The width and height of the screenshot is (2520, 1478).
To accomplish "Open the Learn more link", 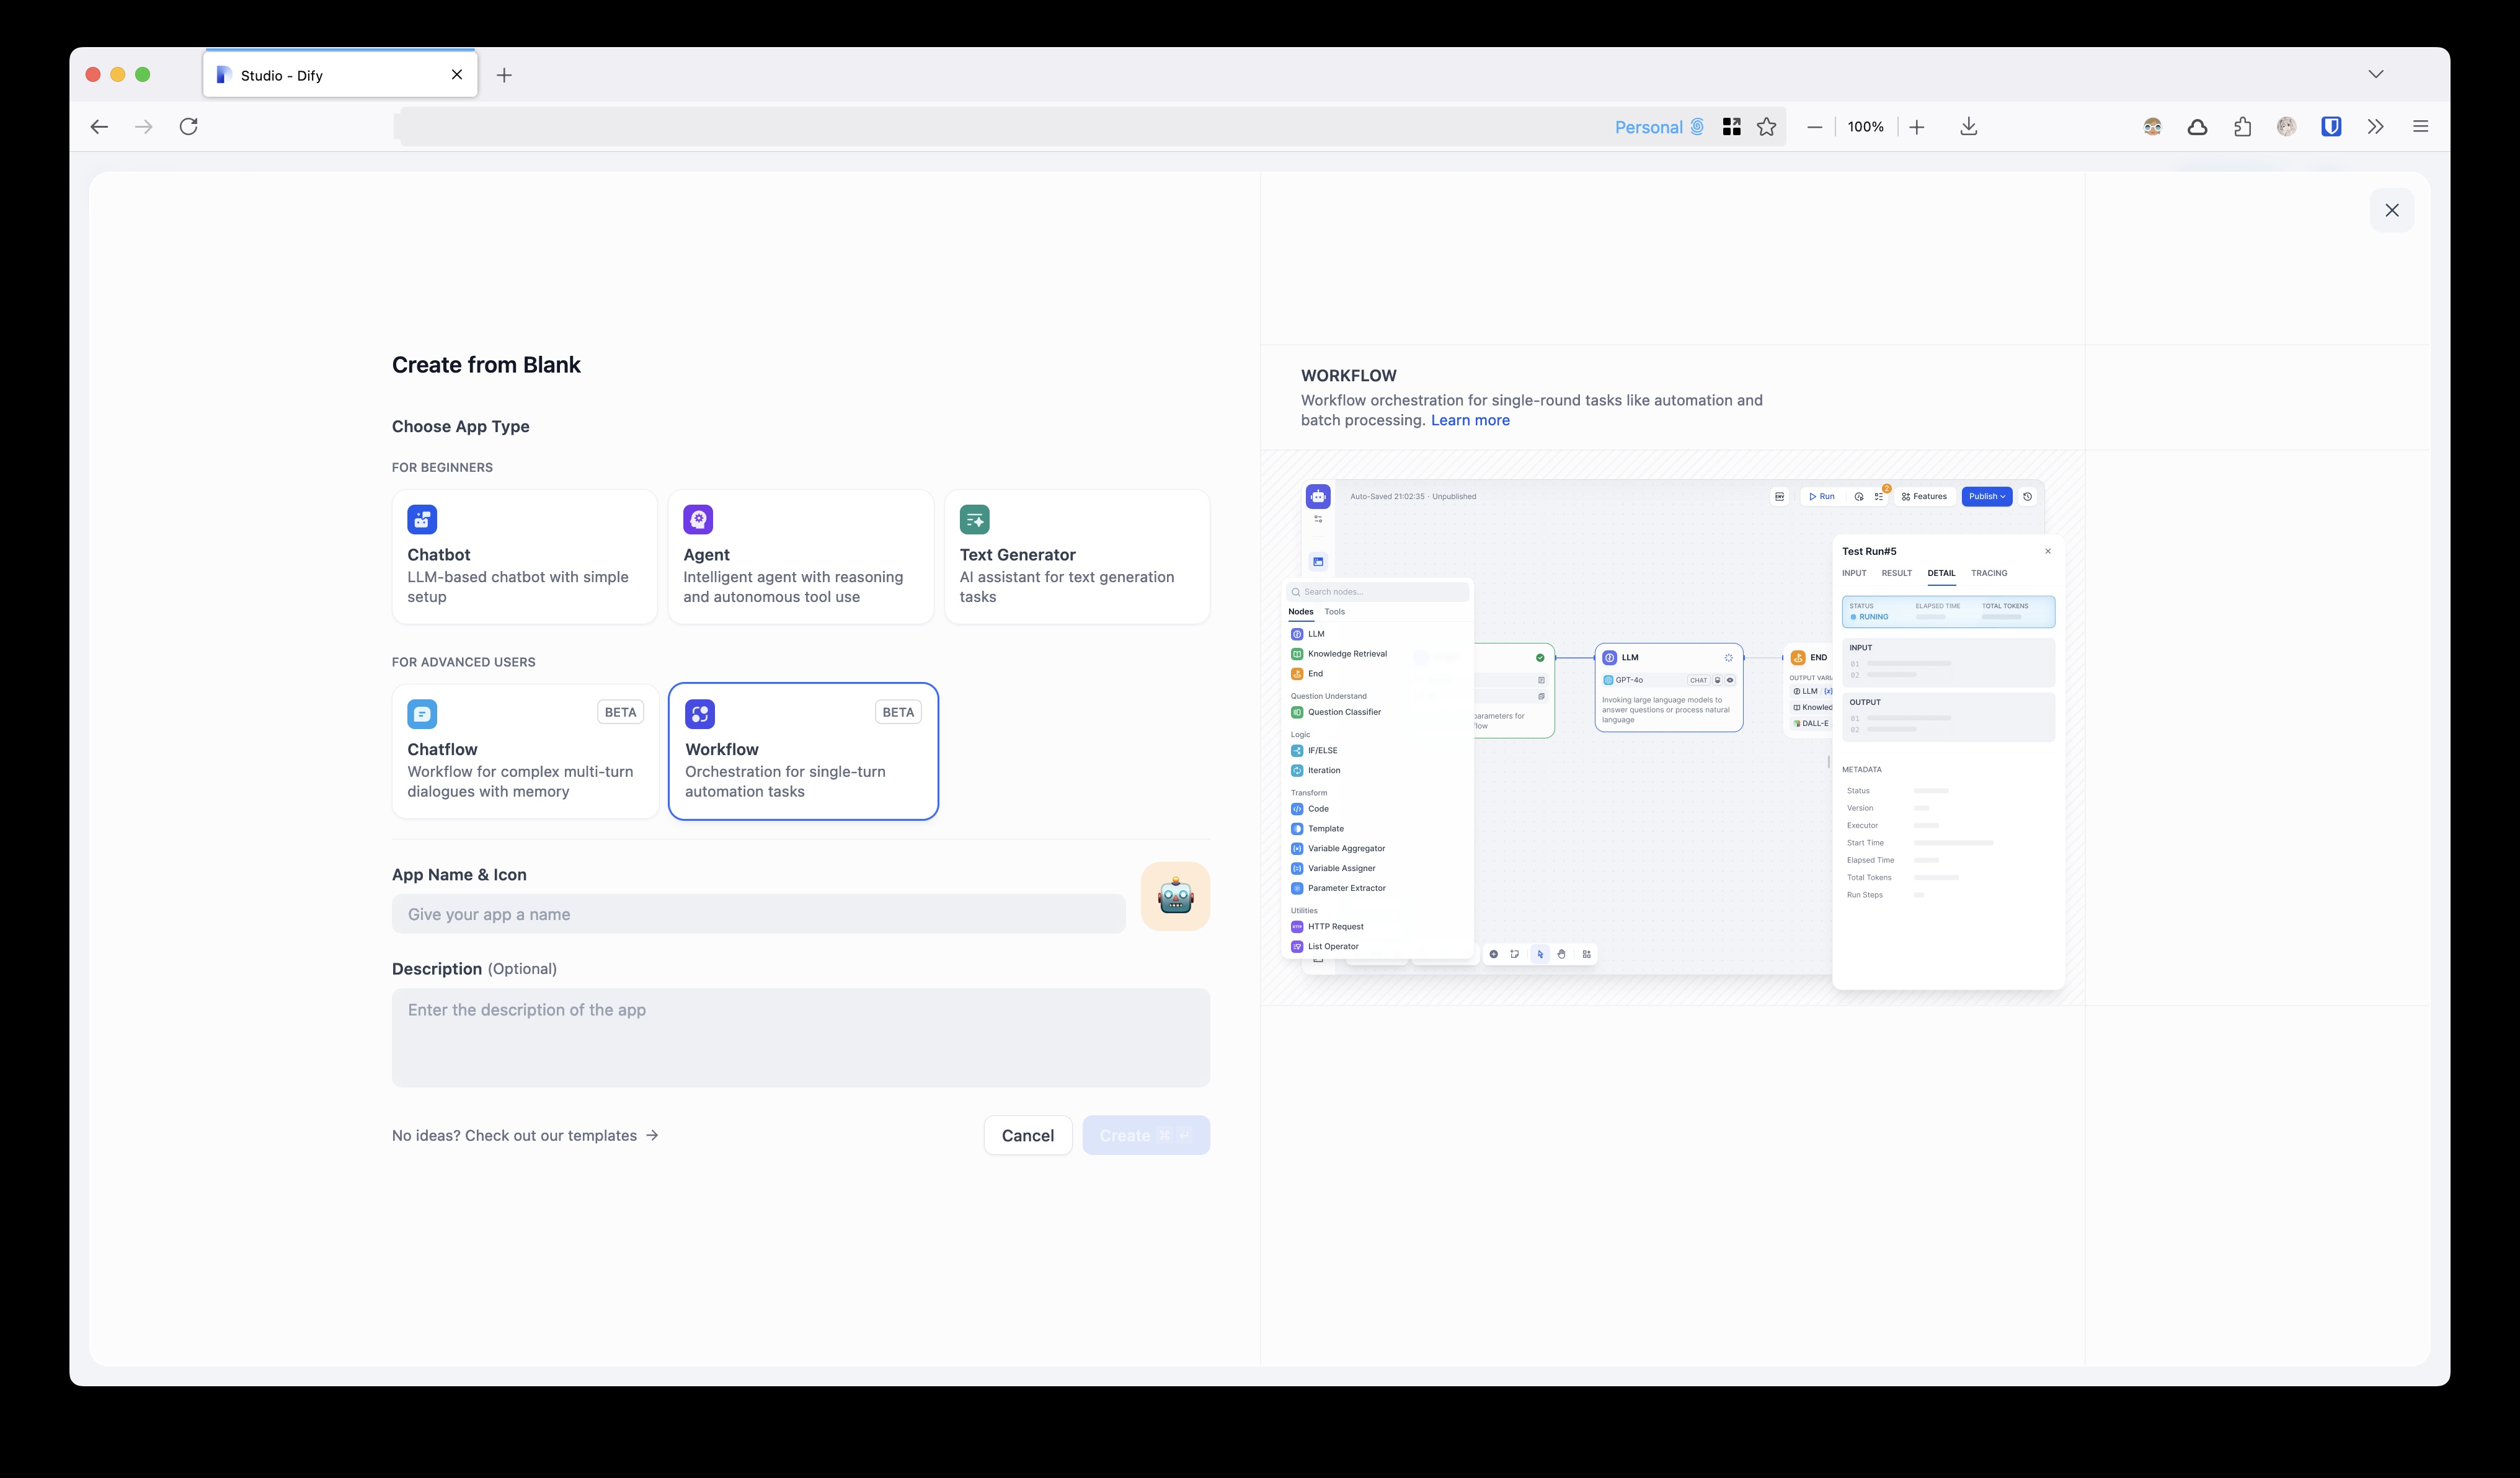I will coord(1469,420).
